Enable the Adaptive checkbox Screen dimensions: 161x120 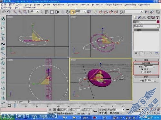142,72
